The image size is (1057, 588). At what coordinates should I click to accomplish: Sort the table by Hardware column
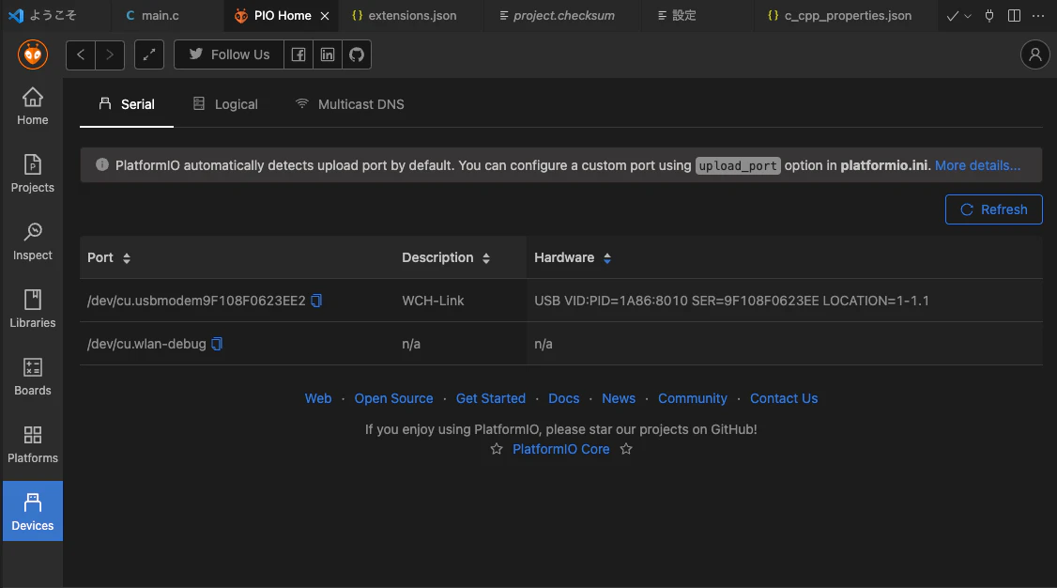(x=607, y=258)
